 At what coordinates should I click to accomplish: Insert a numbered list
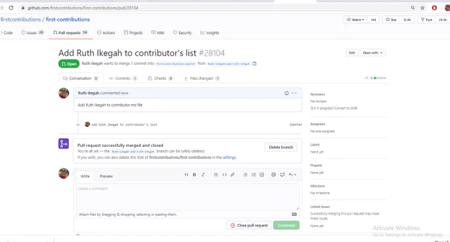[x=253, y=175]
